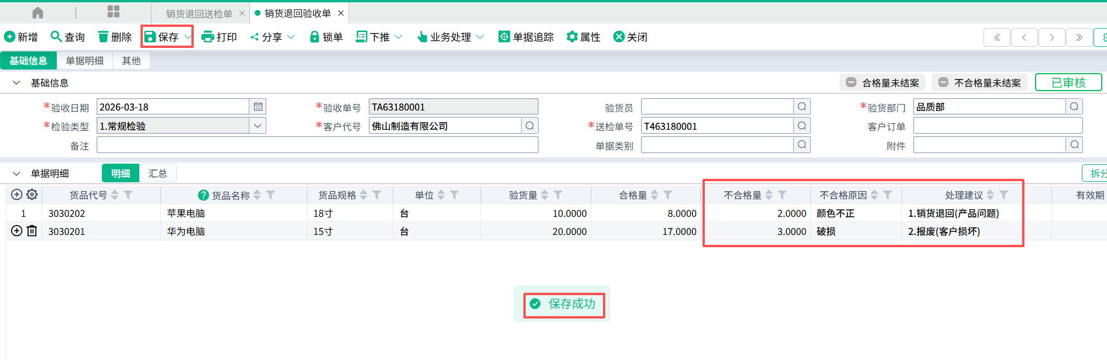Switch to the 销货退回送检单 tab
This screenshot has width=1107, height=360.
198,13
